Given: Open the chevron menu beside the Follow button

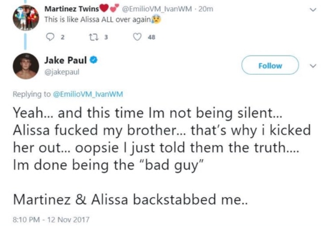Looking at the screenshot, I should (x=313, y=66).
